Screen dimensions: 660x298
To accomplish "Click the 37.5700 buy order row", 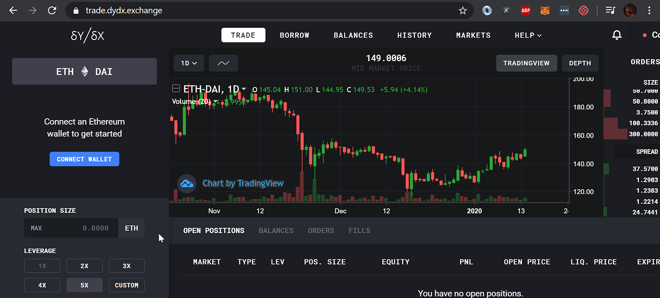I will coord(632,169).
